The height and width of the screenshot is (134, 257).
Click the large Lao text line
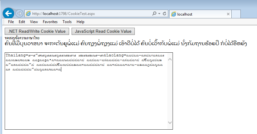click(126, 44)
